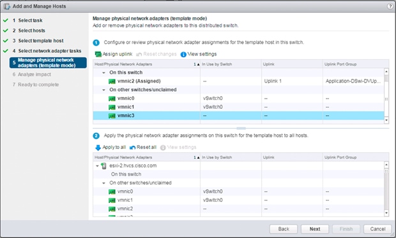Click the vmnic3 adapter icon in the highlighted row

[112, 116]
